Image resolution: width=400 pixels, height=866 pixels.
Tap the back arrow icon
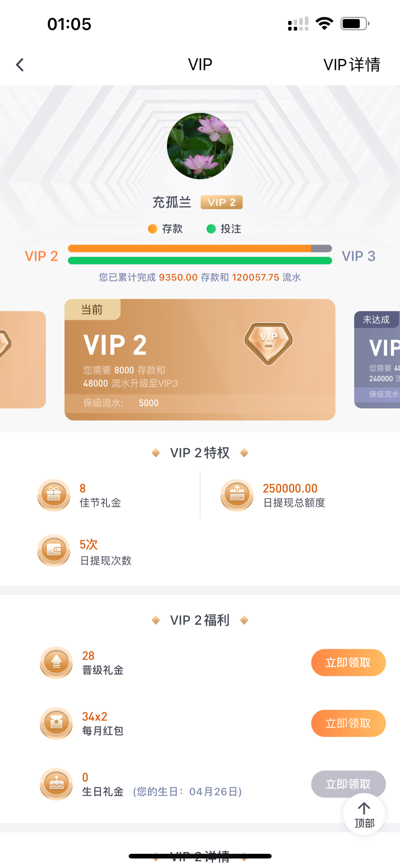click(20, 65)
